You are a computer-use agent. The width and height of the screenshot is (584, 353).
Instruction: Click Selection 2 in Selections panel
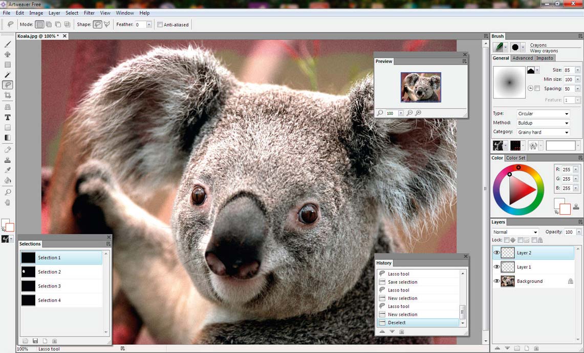(x=61, y=272)
